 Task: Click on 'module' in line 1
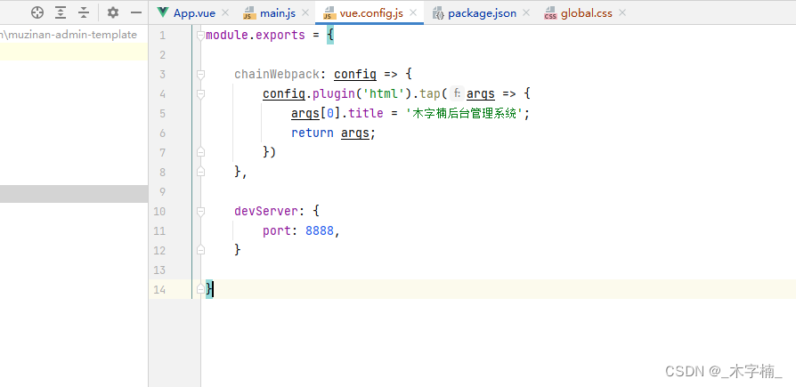tap(227, 36)
